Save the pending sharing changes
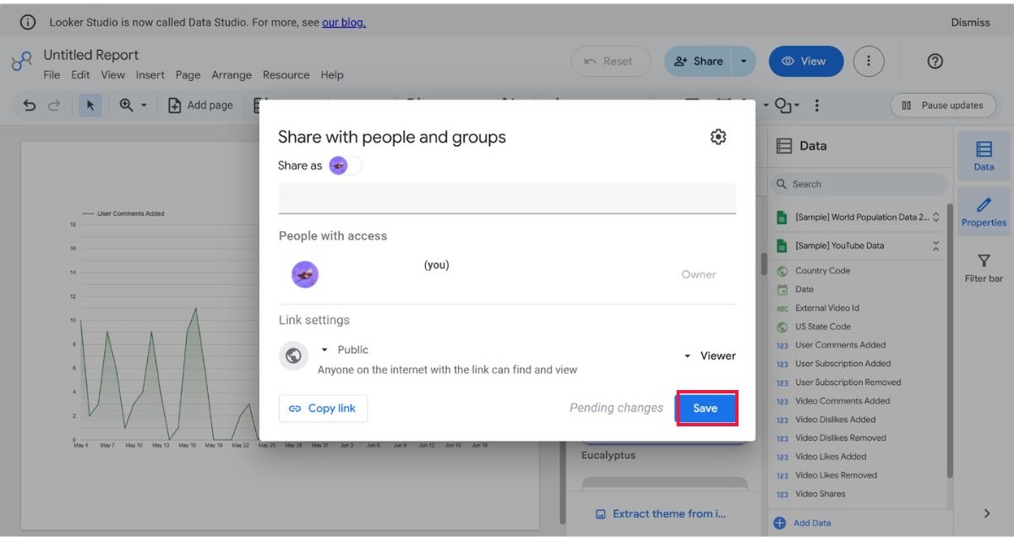Viewport: 1014px width, 542px height. [x=706, y=408]
